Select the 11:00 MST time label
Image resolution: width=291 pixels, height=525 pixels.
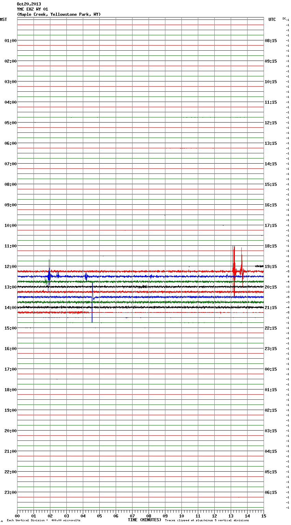coord(11,246)
